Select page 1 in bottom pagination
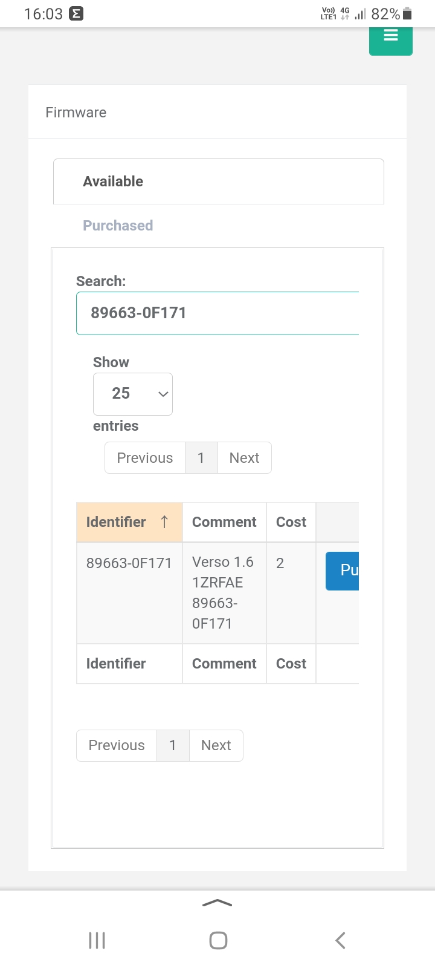This screenshot has width=435, height=968. coord(173,745)
